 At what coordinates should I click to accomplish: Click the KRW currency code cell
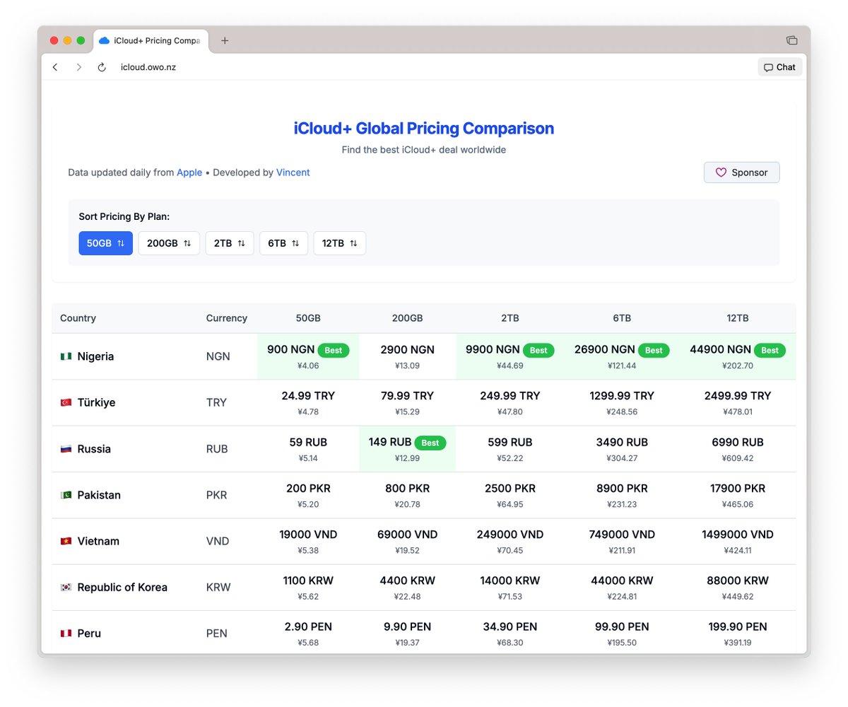pos(218,588)
